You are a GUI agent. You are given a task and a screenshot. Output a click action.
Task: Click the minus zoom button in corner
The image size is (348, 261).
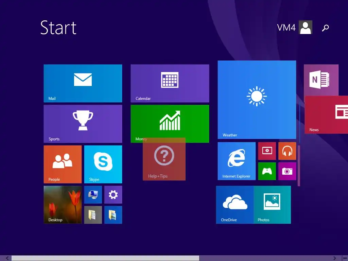(345, 258)
